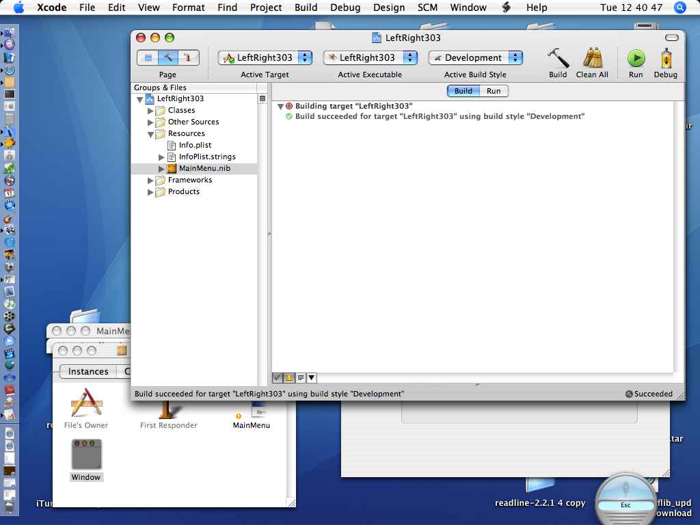Open the Active Target LeftRight303 popup
Viewport: 700px width, 525px height.
click(265, 57)
